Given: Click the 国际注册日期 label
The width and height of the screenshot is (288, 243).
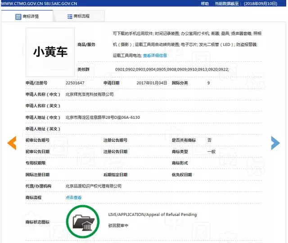Looking at the screenshot, I should click(37, 175).
